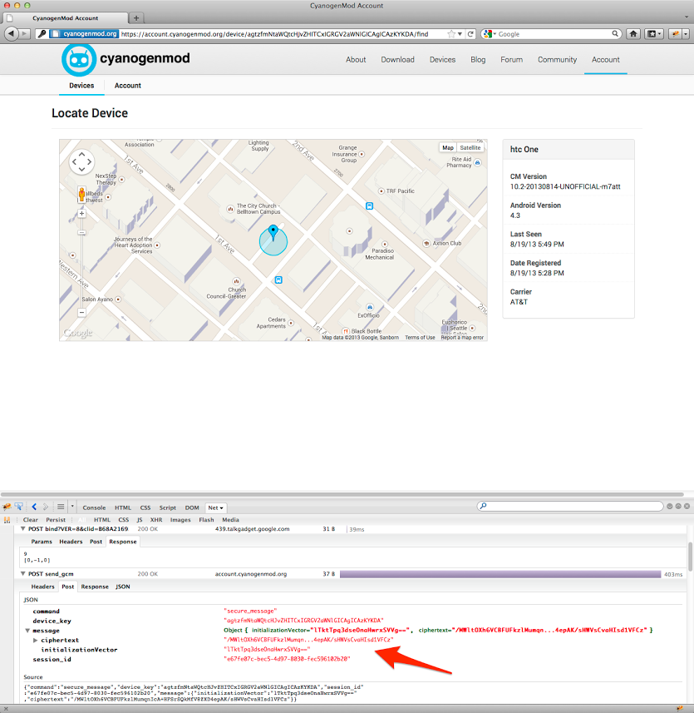Expand the ciphertext JSON node
The width and height of the screenshot is (694, 713).
tap(36, 641)
